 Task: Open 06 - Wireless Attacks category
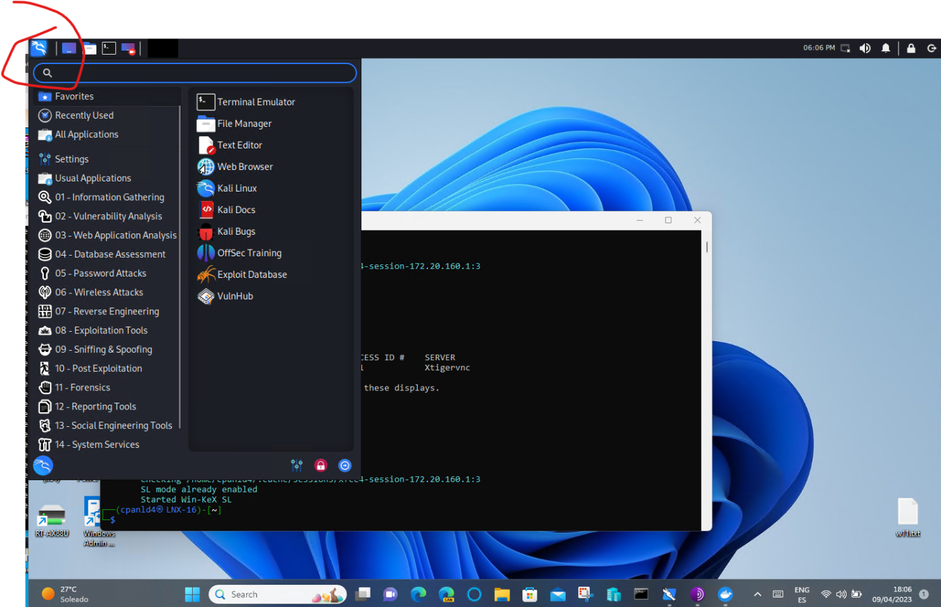pyautogui.click(x=108, y=292)
